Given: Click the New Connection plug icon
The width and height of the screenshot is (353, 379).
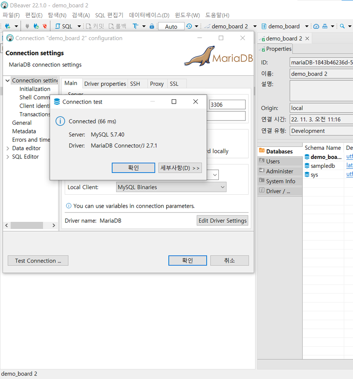Looking at the screenshot, I should pyautogui.click(x=8, y=26).
